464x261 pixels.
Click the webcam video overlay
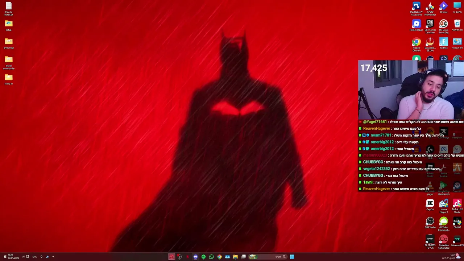click(411, 90)
